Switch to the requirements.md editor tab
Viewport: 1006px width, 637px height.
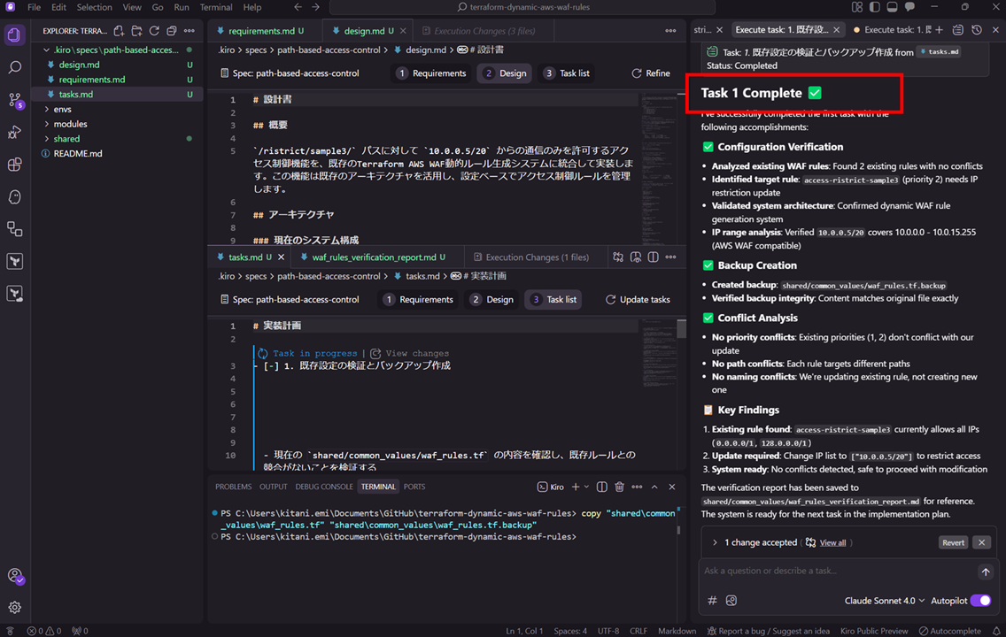pyautogui.click(x=260, y=31)
